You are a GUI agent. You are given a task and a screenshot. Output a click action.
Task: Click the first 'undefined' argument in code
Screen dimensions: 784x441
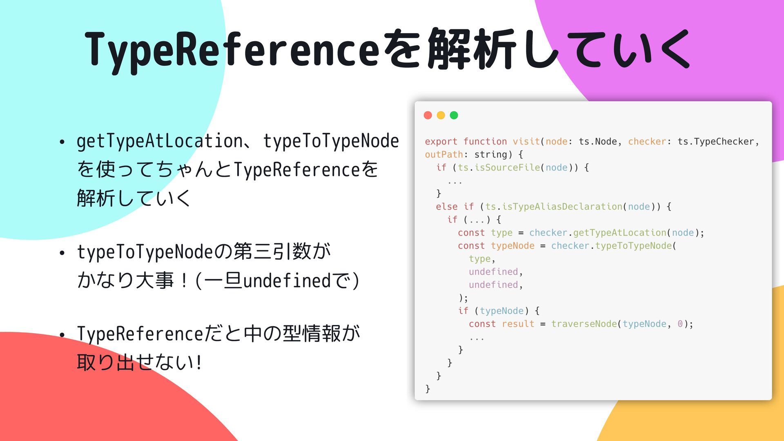point(493,272)
